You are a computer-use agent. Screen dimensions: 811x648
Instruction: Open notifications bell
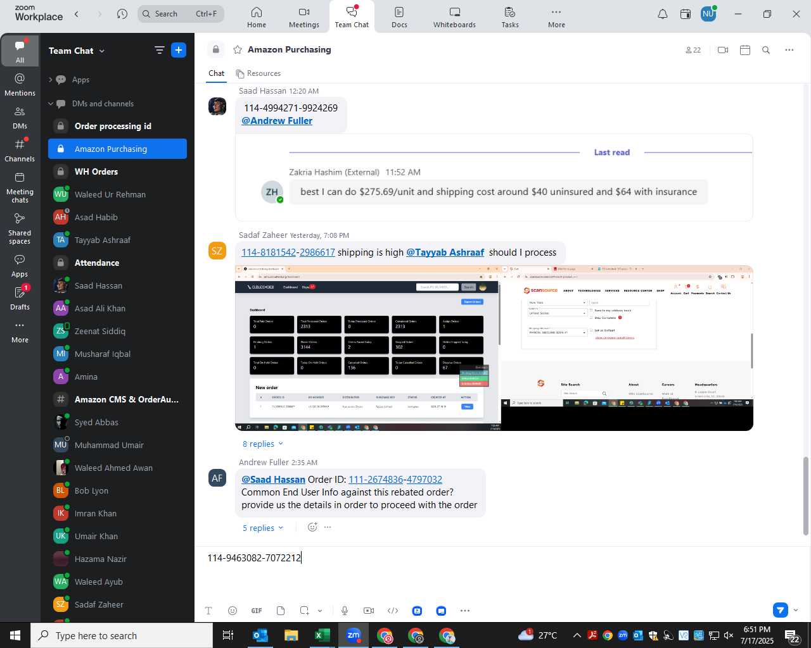(662, 14)
